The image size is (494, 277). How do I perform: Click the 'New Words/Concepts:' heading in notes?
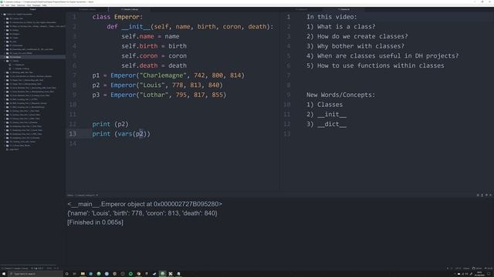(341, 95)
